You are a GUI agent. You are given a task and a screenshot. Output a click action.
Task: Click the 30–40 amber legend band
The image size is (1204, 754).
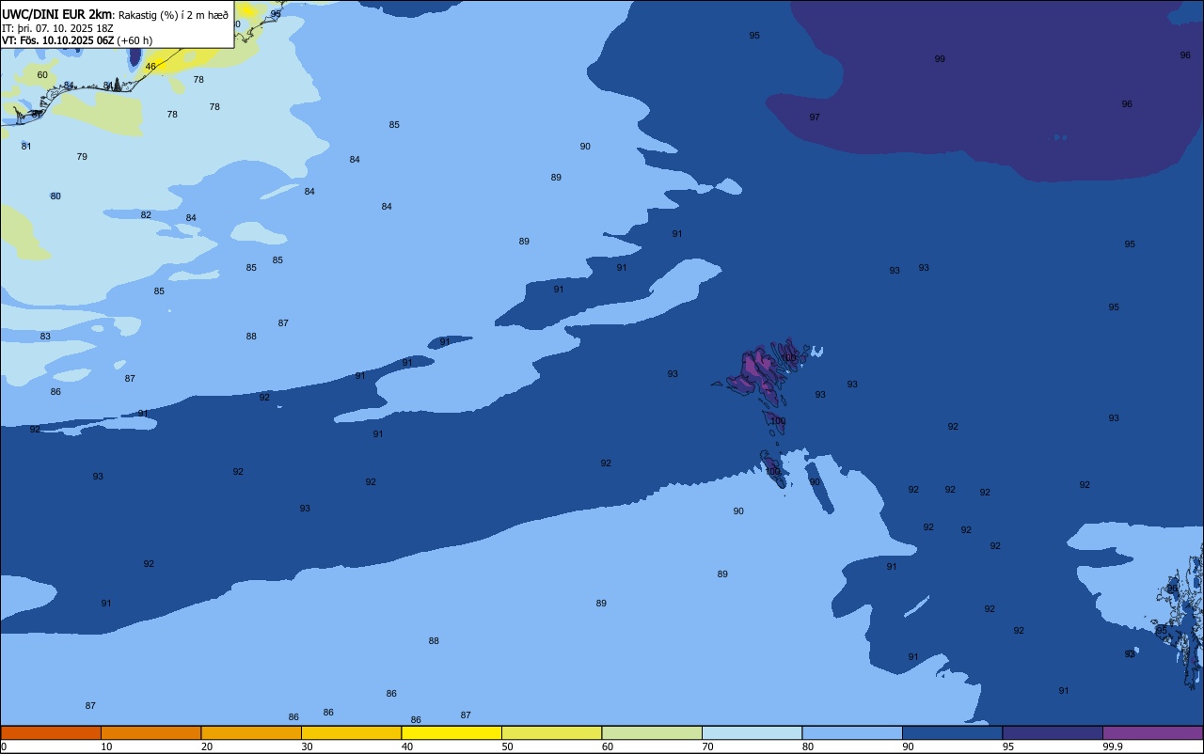pyautogui.click(x=351, y=732)
